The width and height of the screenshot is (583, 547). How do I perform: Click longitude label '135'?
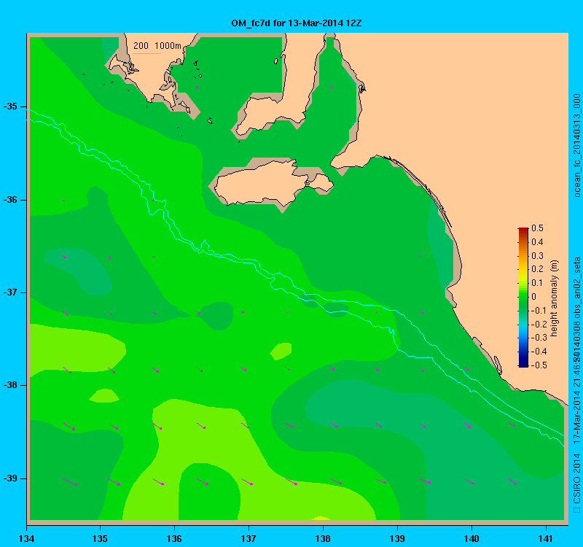click(x=100, y=538)
